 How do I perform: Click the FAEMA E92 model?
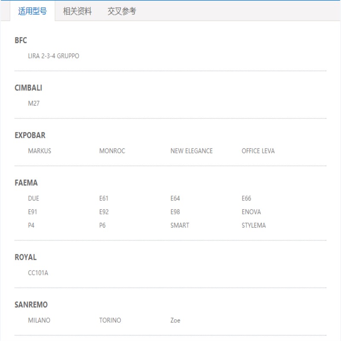pyautogui.click(x=104, y=212)
